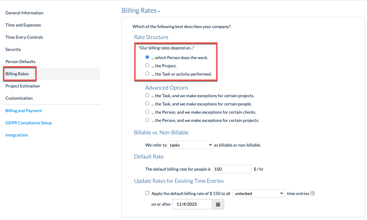Click the help question mark icon

[312, 193]
